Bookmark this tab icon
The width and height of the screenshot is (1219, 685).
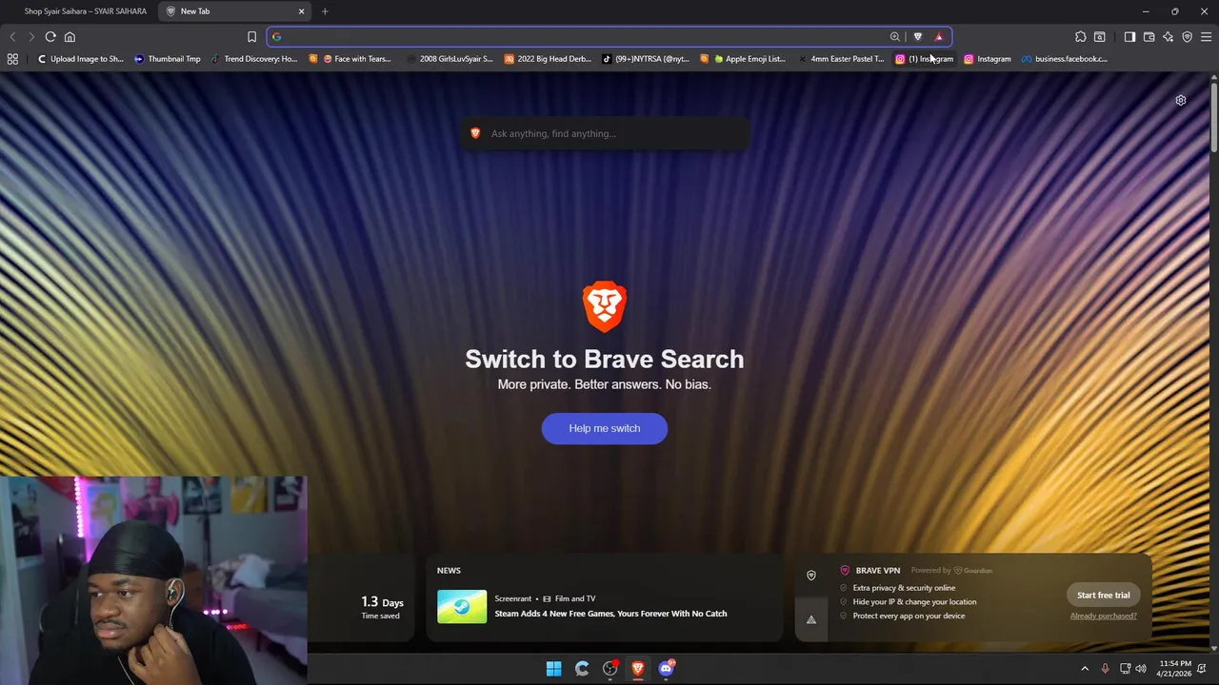251,37
